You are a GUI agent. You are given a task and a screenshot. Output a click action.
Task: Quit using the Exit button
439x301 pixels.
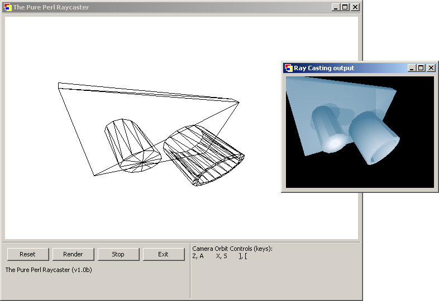[x=164, y=254]
